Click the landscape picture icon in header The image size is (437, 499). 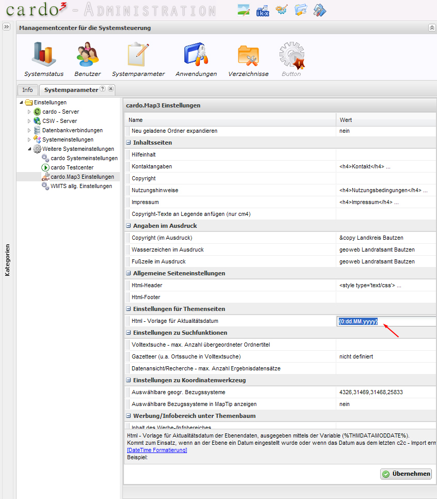tap(244, 10)
